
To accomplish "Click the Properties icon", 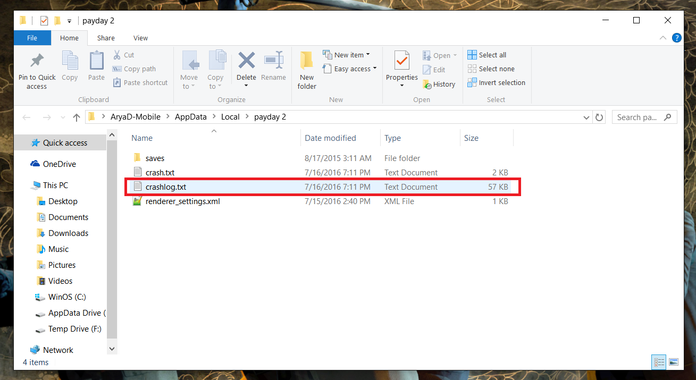I will (x=401, y=61).
